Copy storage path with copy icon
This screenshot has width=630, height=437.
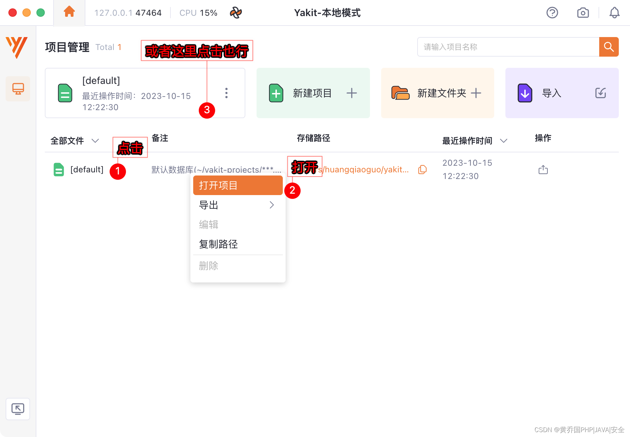422,170
